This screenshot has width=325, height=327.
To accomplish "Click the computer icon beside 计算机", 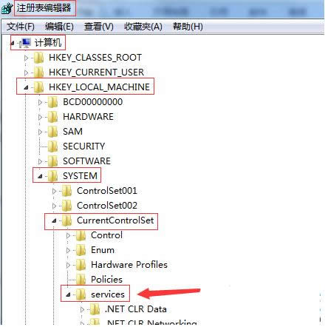I will pyautogui.click(x=25, y=43).
